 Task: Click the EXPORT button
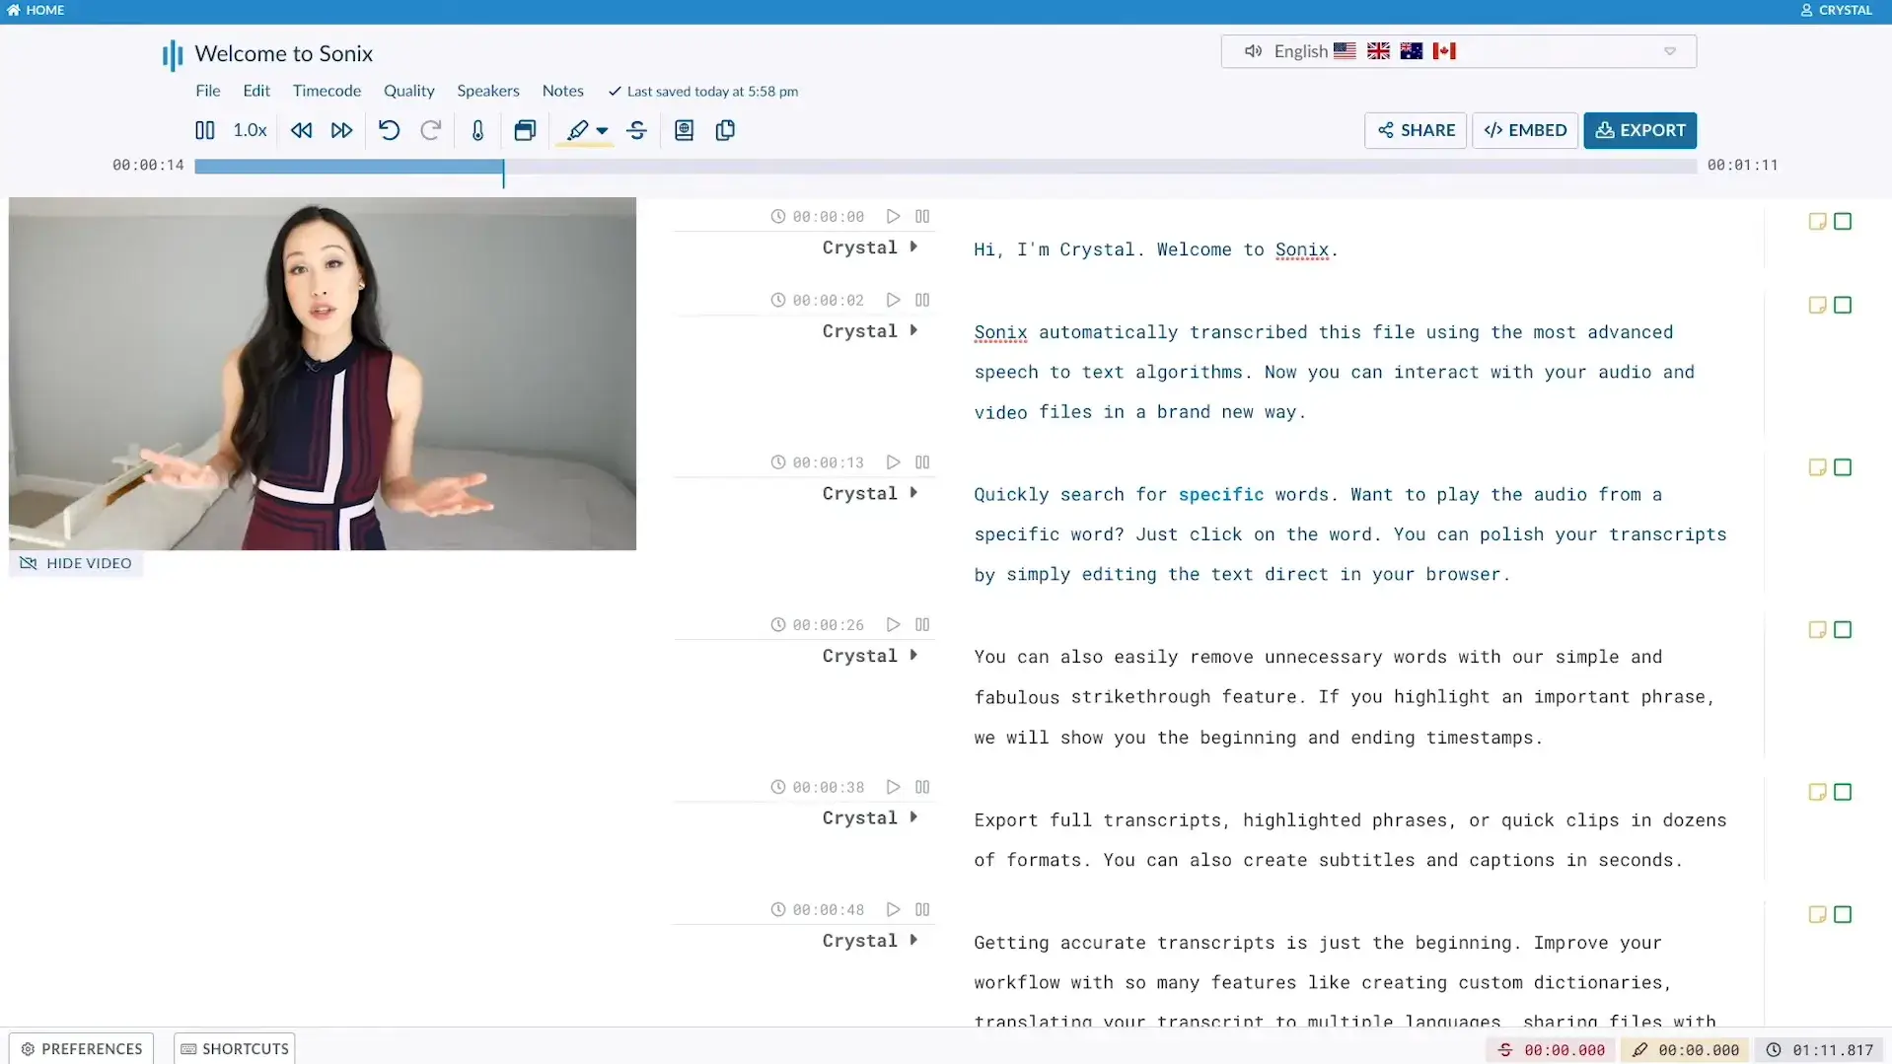(1639, 130)
